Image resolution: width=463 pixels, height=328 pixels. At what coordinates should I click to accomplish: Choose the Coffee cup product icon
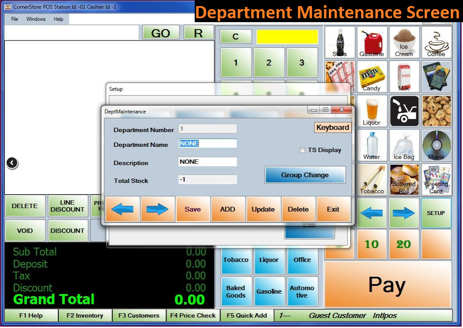point(436,42)
